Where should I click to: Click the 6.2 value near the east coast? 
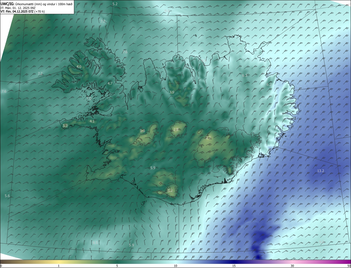(269, 85)
